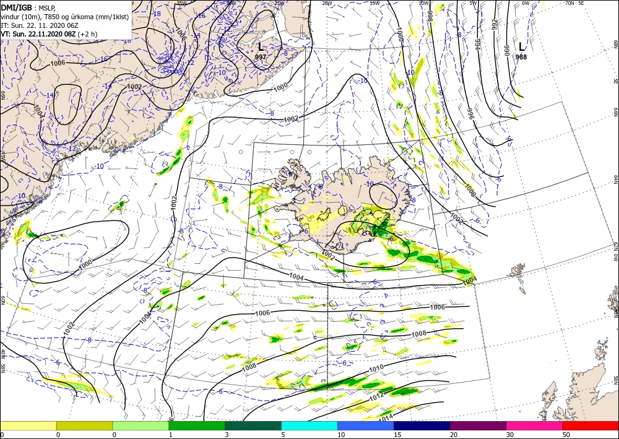Viewport: 619px width, 439px height.
Task: Click the red legend color swatch
Action: tap(591, 425)
